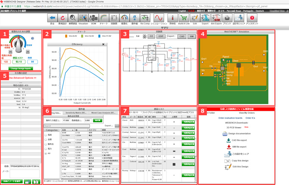Viewport: 289px width, 185px height.
Task: Click schematic Export SIM button
Action: point(192,37)
